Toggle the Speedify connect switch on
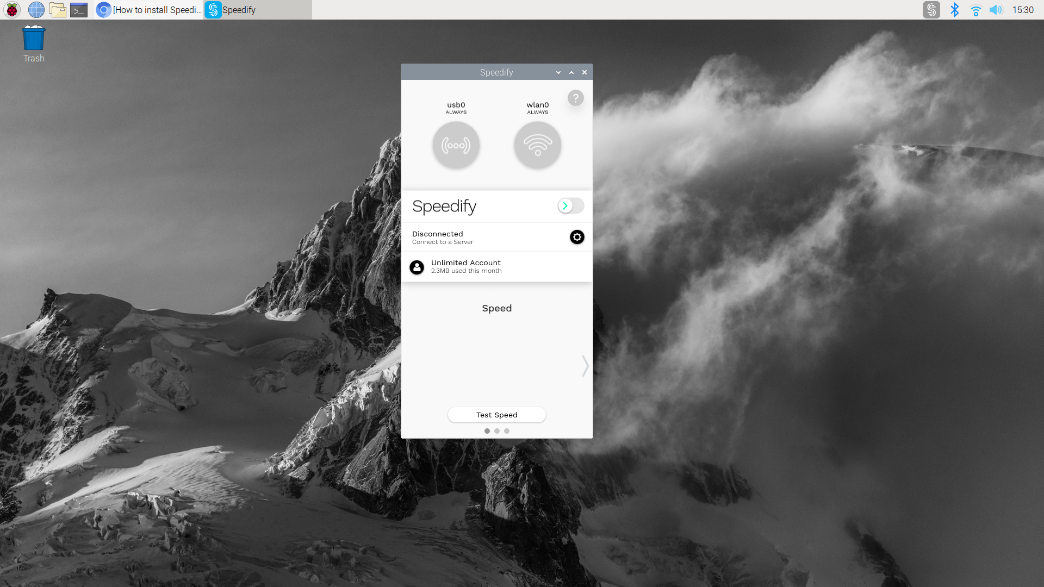 (571, 206)
